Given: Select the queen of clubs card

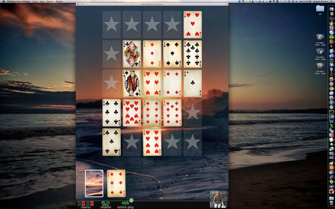Looking at the screenshot, I should [132, 54].
